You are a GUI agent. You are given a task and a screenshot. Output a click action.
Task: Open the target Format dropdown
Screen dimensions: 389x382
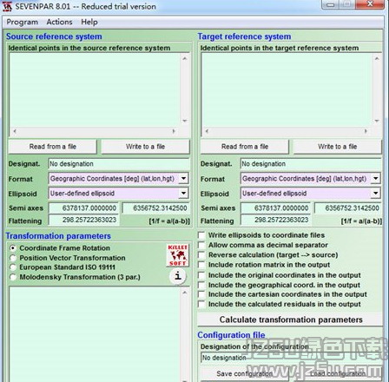pyautogui.click(x=375, y=179)
